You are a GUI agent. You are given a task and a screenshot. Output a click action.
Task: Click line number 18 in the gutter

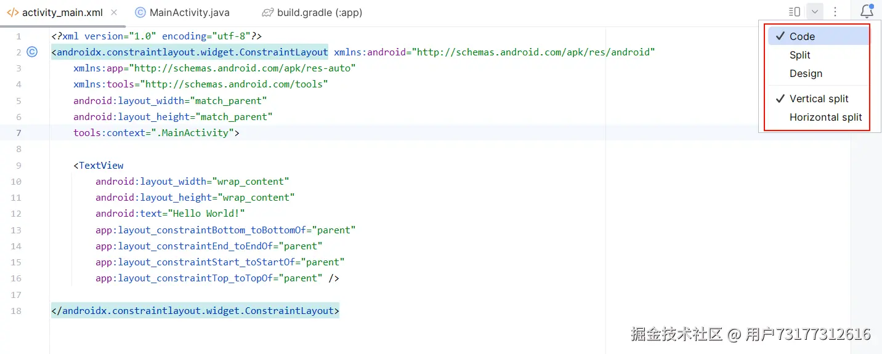coord(16,310)
